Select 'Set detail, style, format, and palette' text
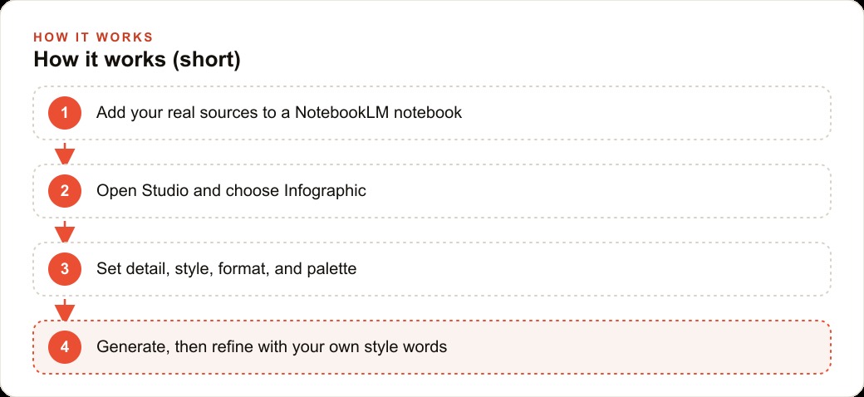 pyautogui.click(x=227, y=269)
